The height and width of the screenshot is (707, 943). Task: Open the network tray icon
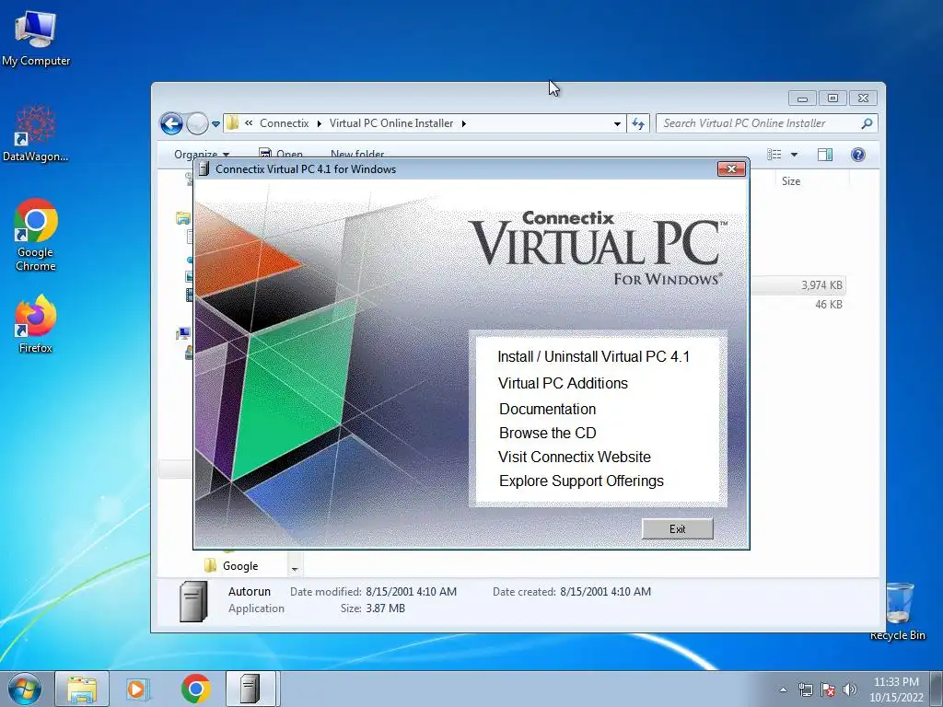point(805,690)
